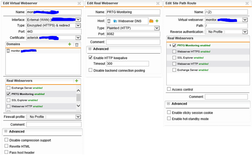Toggle Disable compression support checkbox
Screen dimensions: 252x155
click(6, 140)
